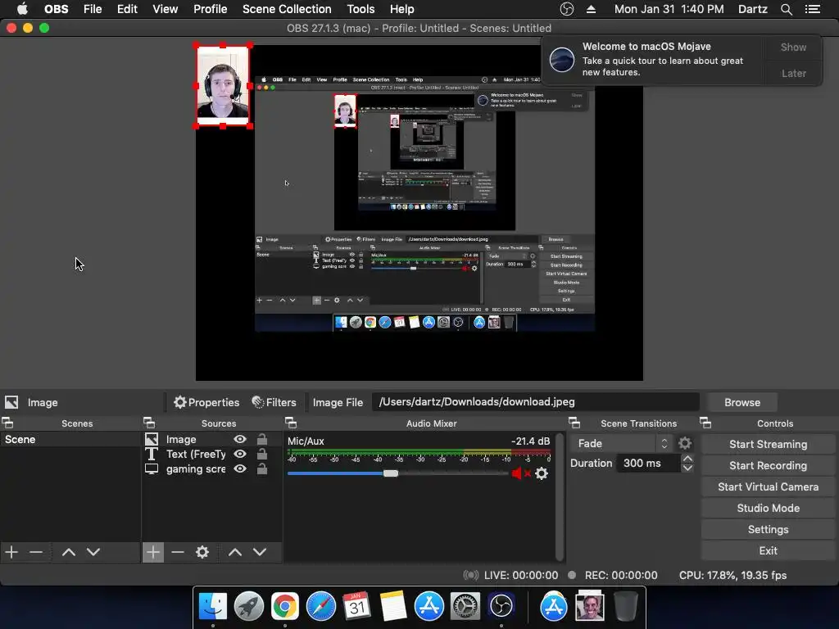Open the Tools menu
Screen dimensions: 839x629
361,9
